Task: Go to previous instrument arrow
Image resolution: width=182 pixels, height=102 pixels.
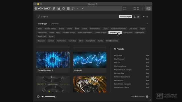Action: 78,8
